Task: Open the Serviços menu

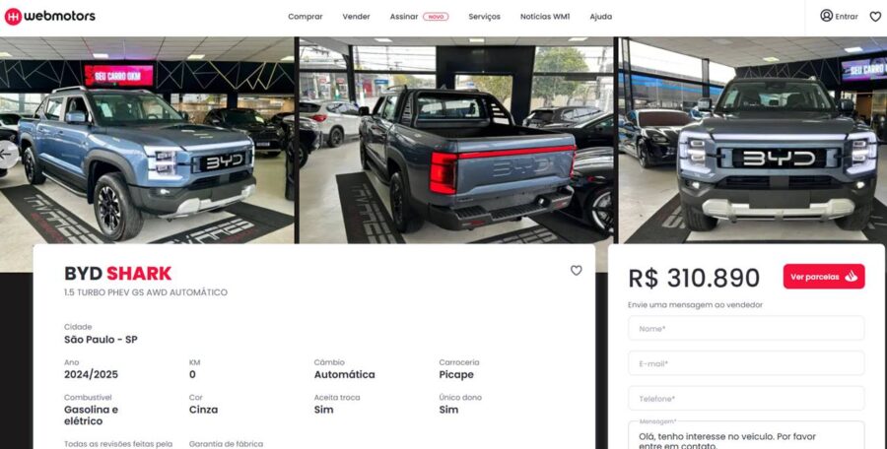Action: pos(484,17)
